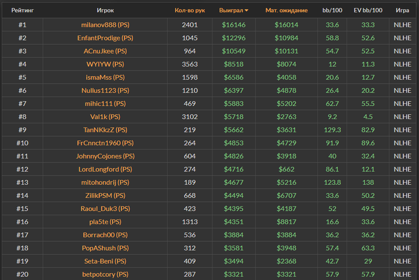Viewport: 419px width, 280px height.
Task: Click the bb/100 column header
Action: (332, 10)
